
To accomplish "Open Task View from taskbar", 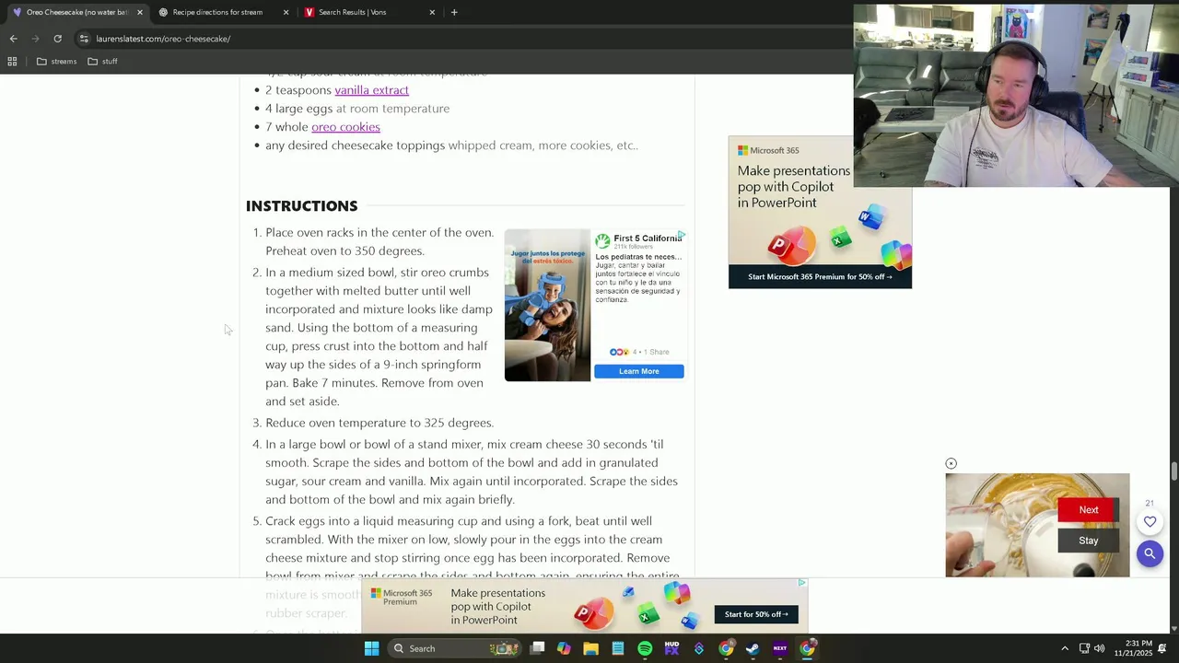I will pyautogui.click(x=538, y=648).
